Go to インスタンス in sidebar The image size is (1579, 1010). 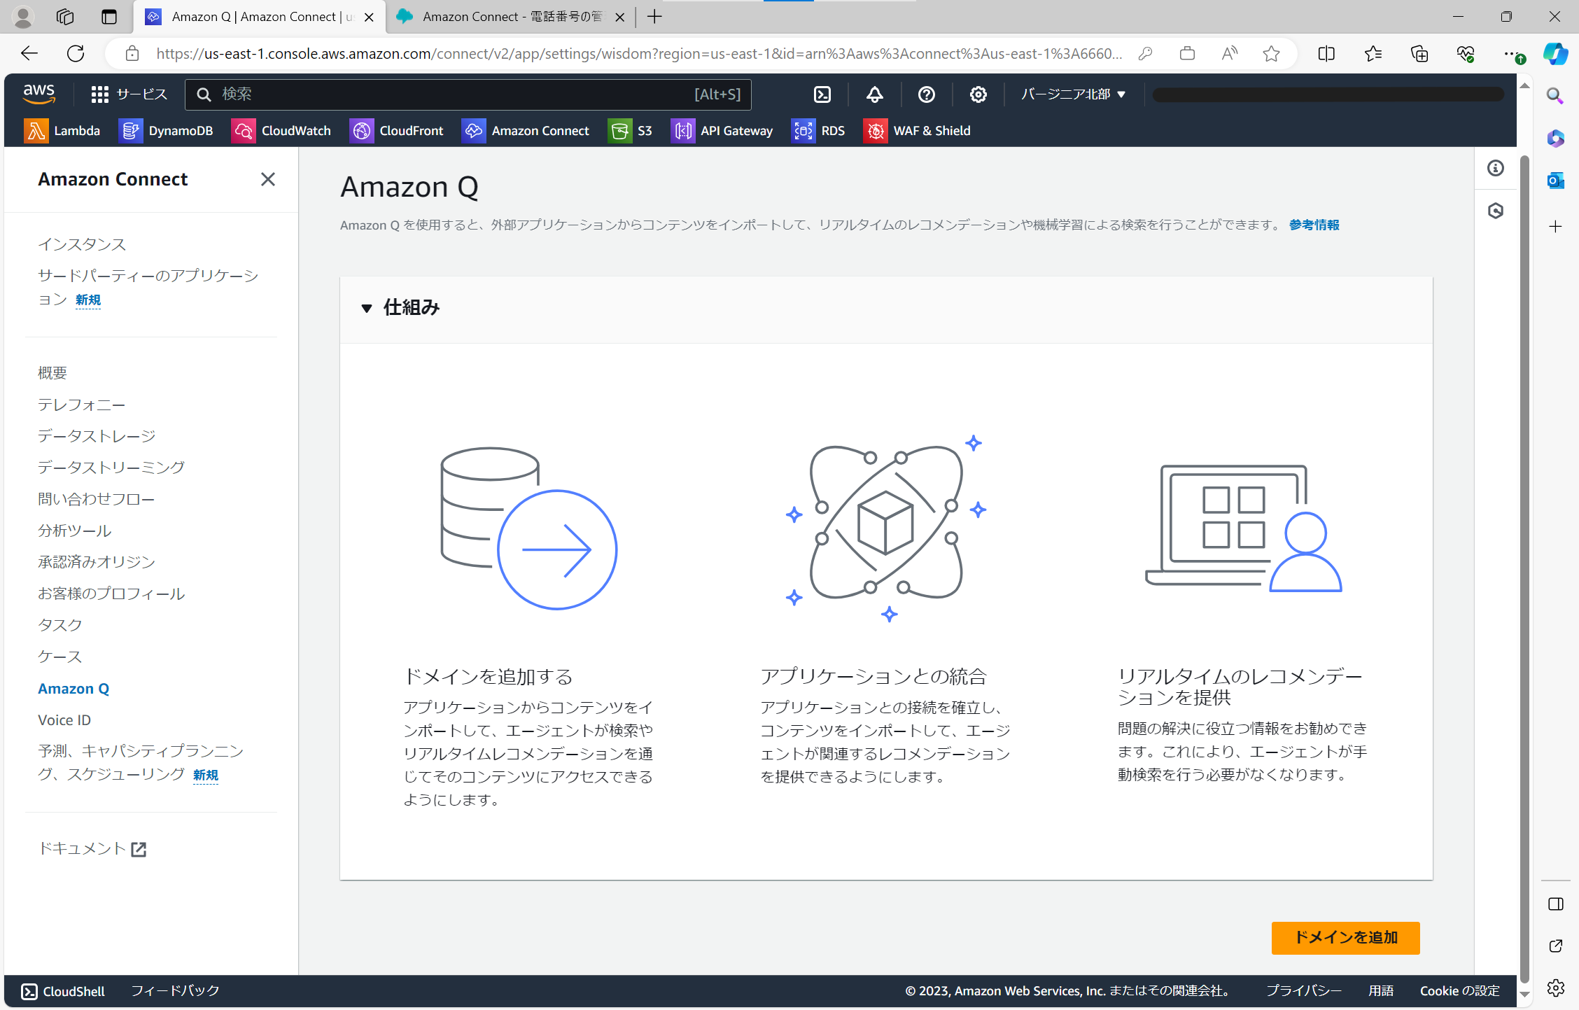[82, 244]
